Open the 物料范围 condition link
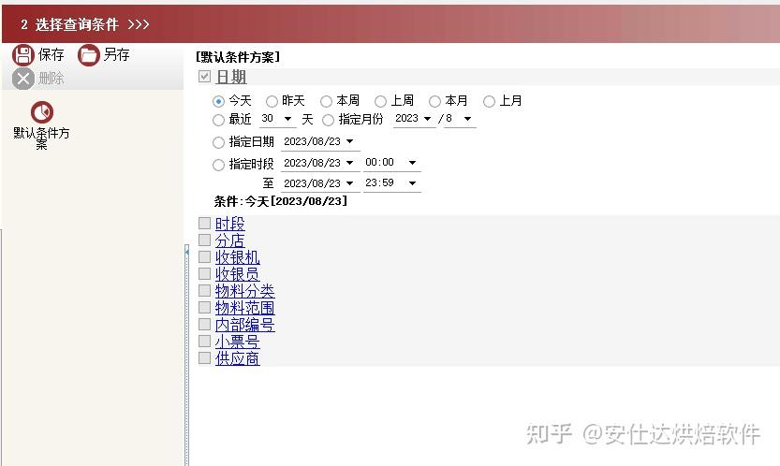Viewport: 780px width, 466px height. pos(244,308)
